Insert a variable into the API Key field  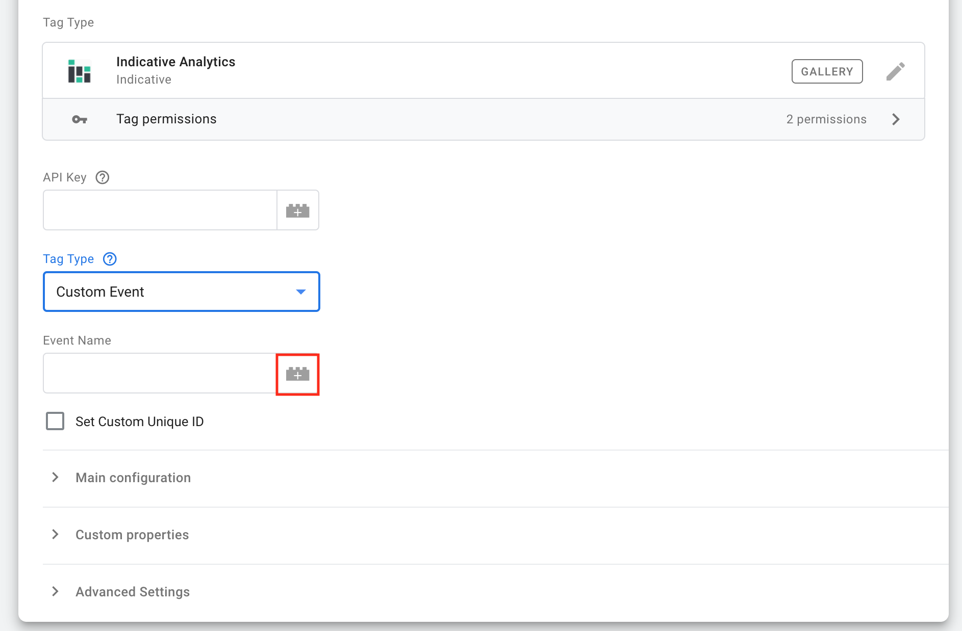297,211
